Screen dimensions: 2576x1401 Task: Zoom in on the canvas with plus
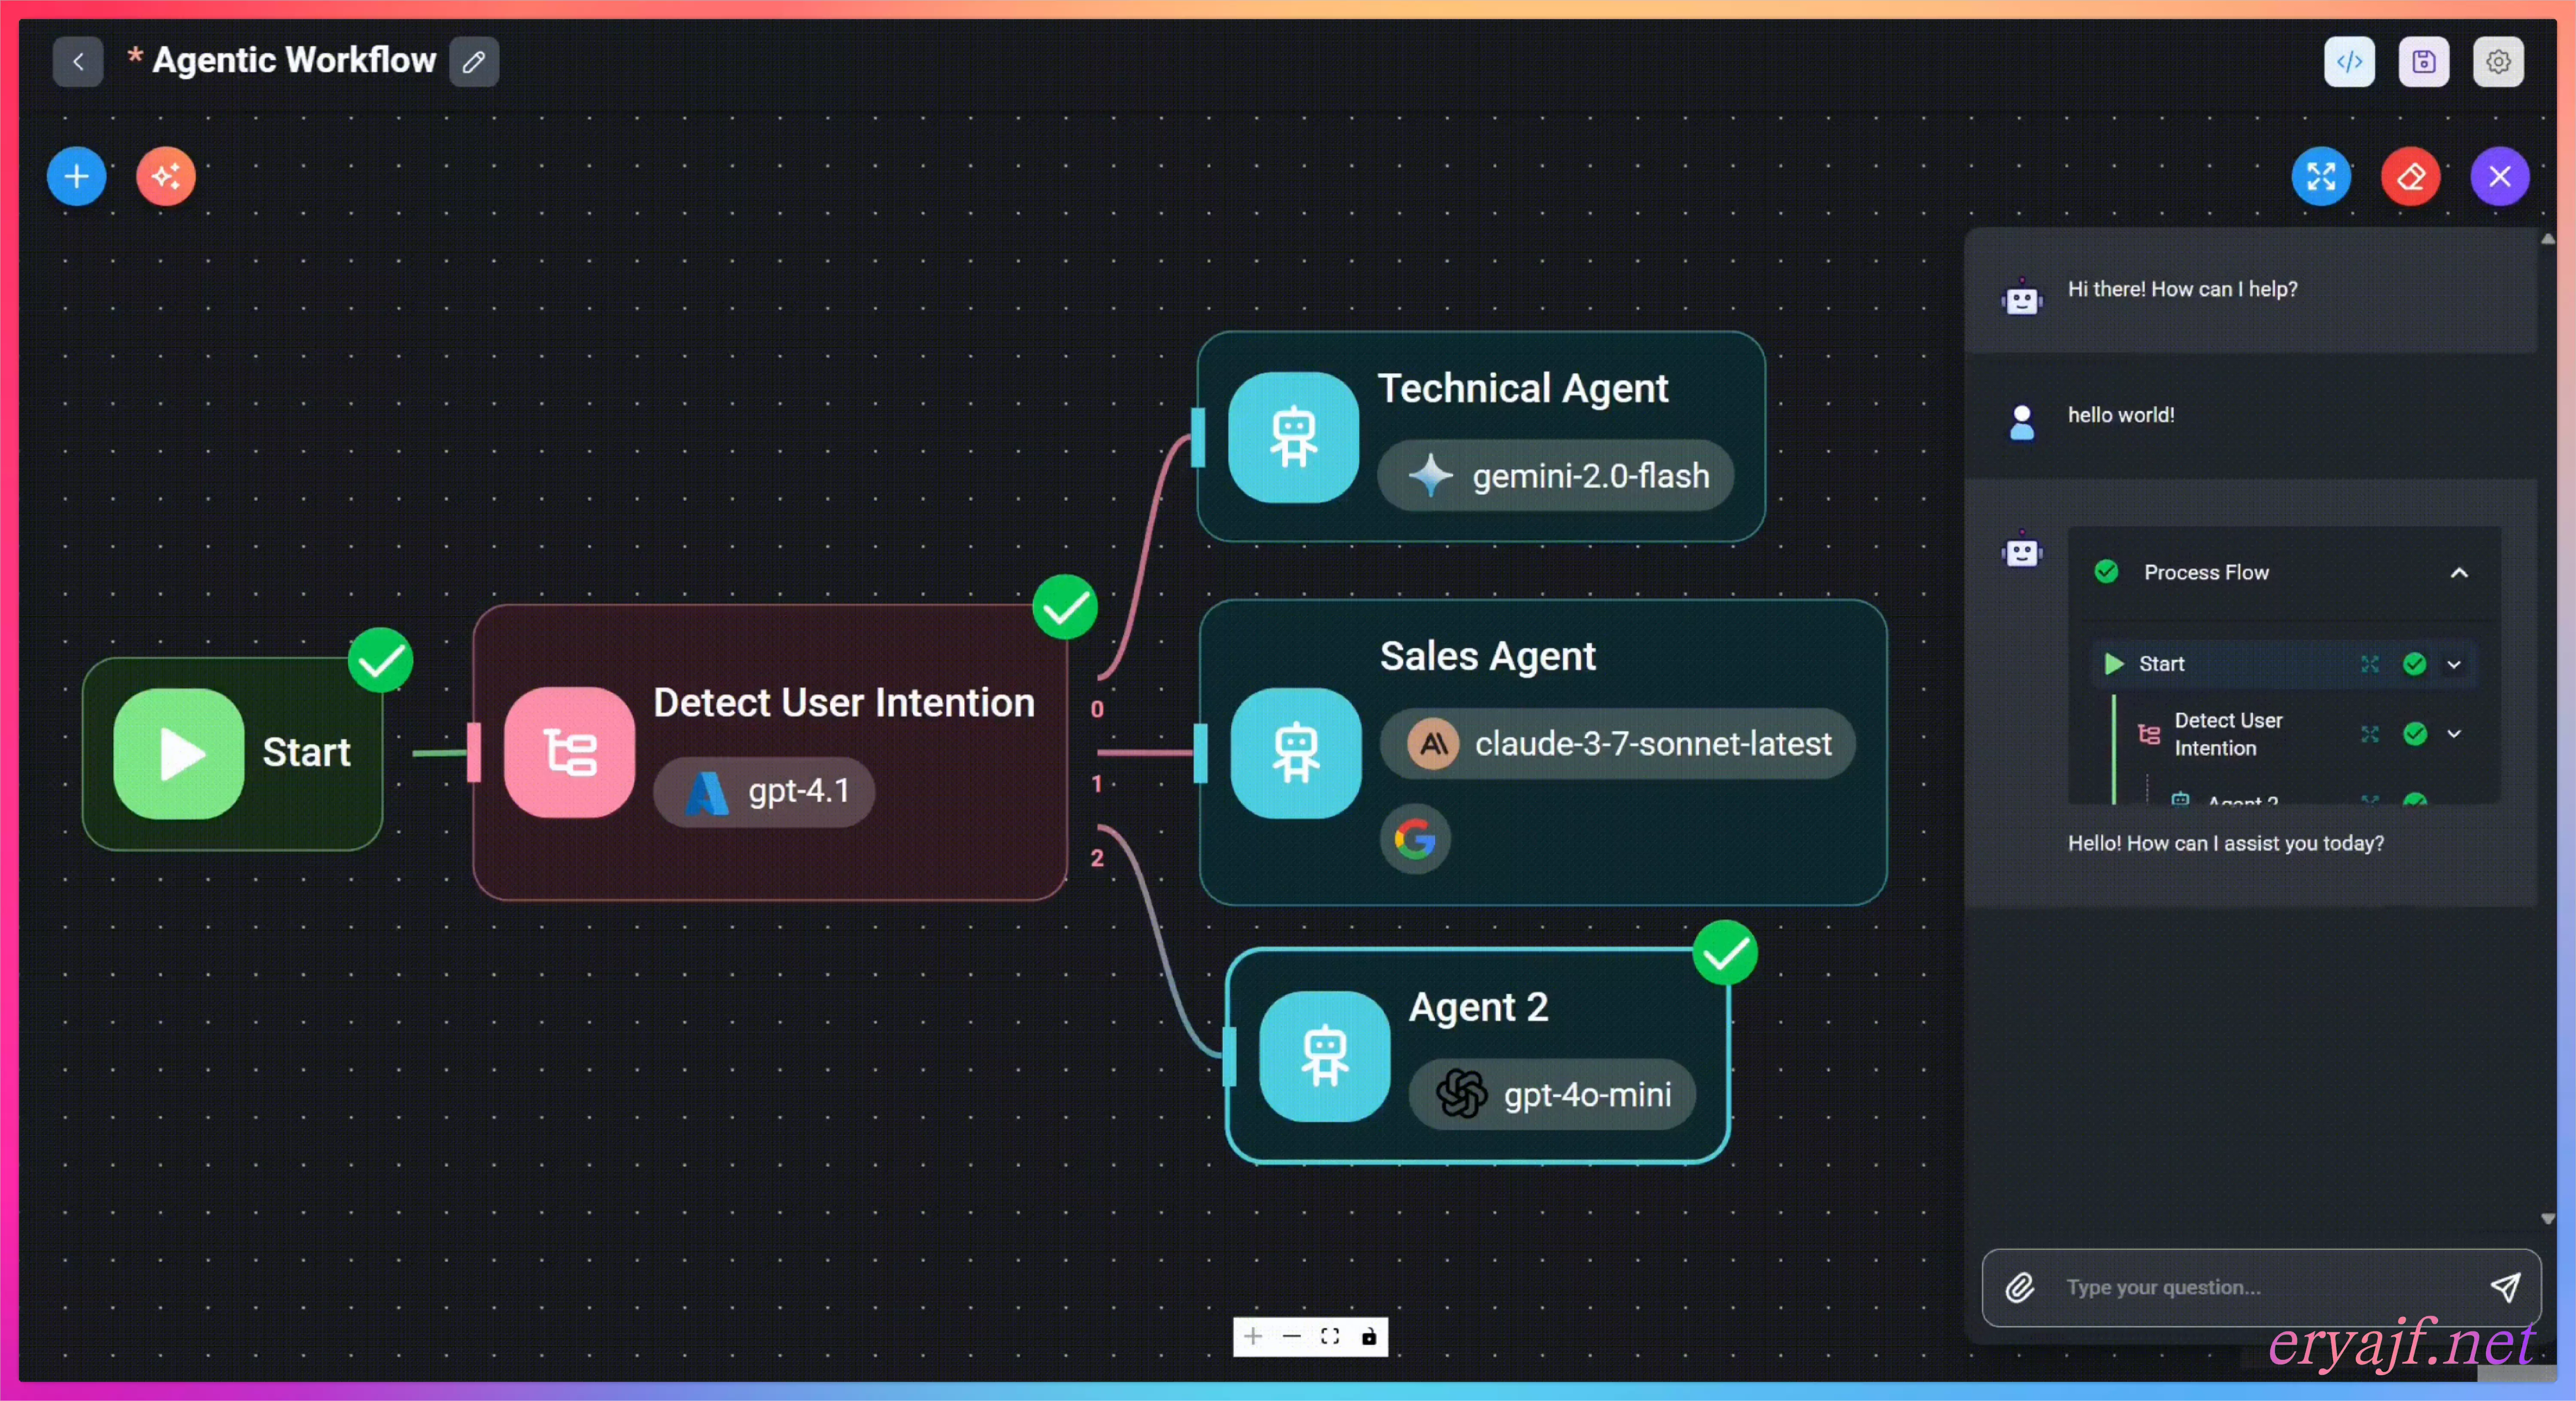click(1252, 1336)
